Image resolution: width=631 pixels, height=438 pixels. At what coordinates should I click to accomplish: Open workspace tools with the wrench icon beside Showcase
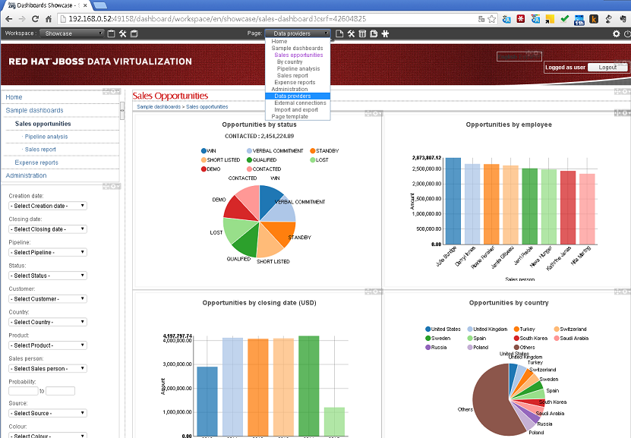pos(123,33)
